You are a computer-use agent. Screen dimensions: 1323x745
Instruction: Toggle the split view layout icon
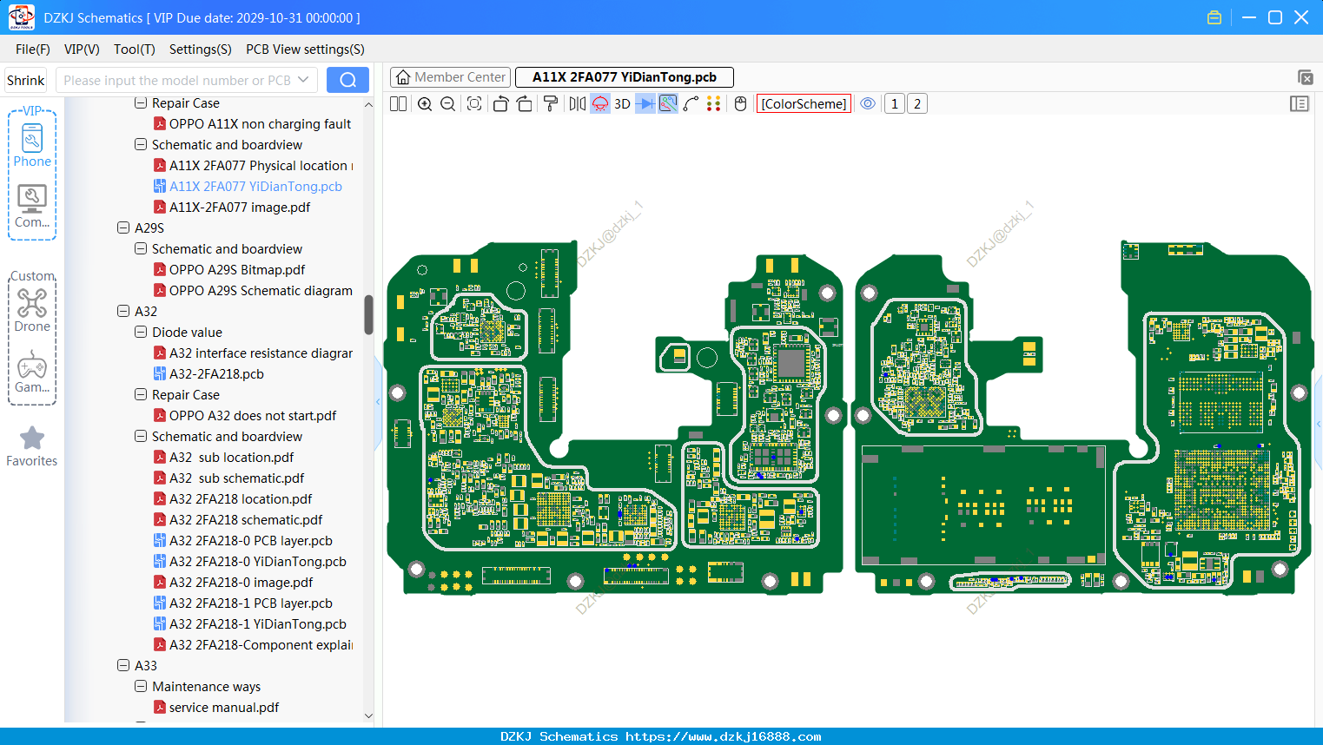tap(398, 104)
